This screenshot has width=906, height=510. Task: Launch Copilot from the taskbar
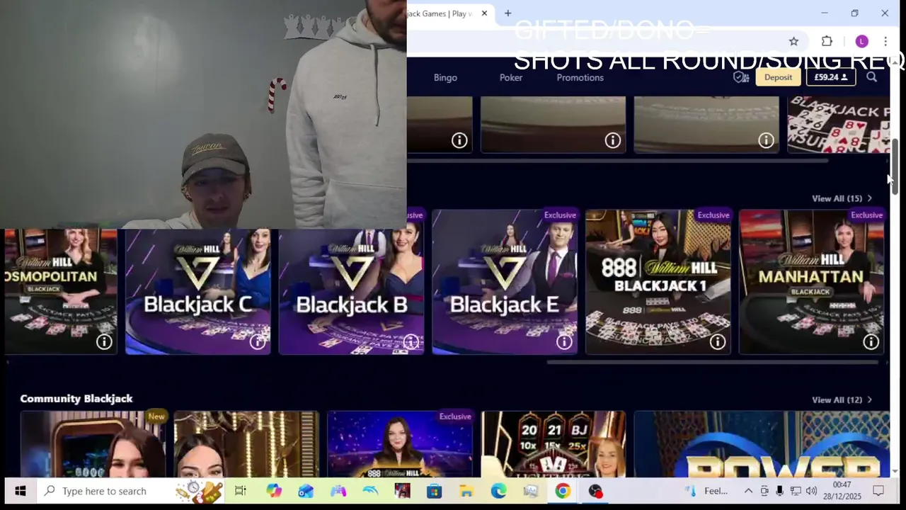[x=274, y=491]
